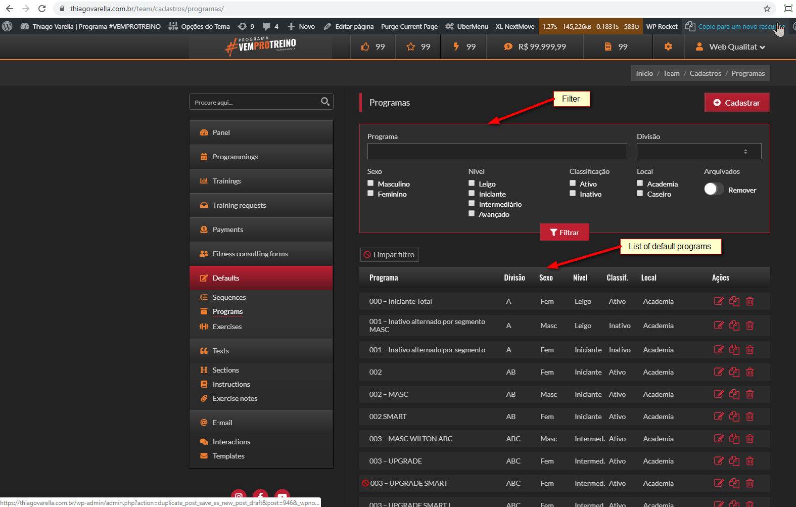Image resolution: width=796 pixels, height=507 pixels.
Task: Delete the 000 – Iniciante Total program
Action: (750, 301)
